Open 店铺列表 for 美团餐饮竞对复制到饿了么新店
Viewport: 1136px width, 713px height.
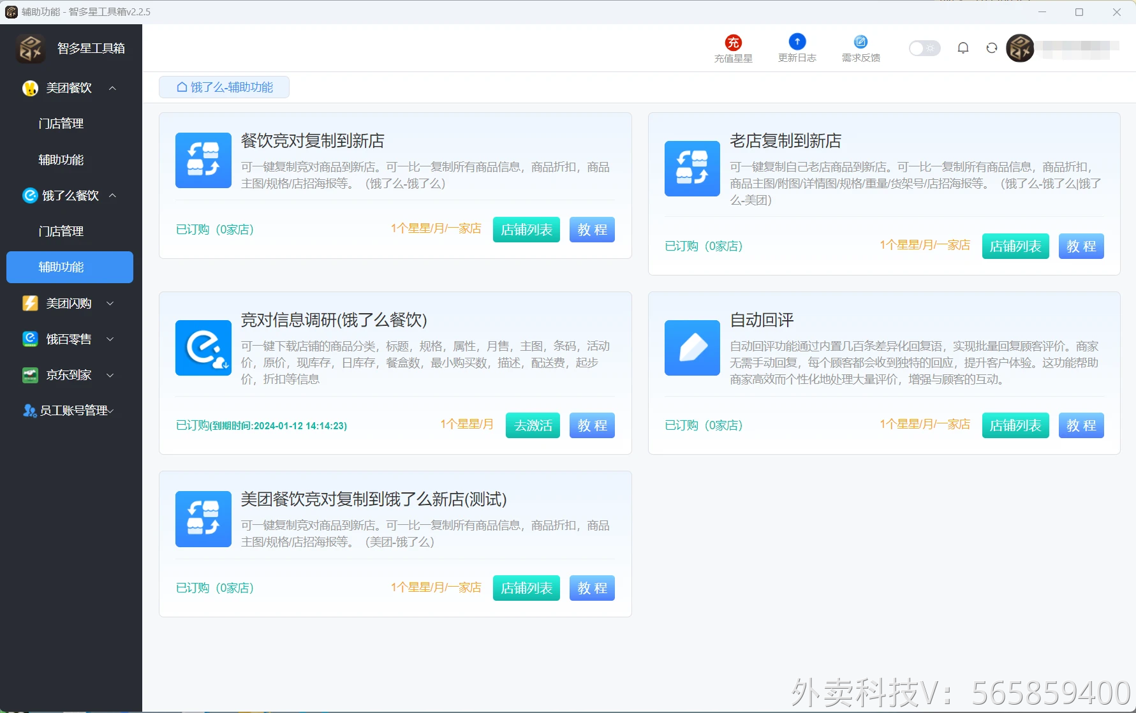pyautogui.click(x=526, y=588)
